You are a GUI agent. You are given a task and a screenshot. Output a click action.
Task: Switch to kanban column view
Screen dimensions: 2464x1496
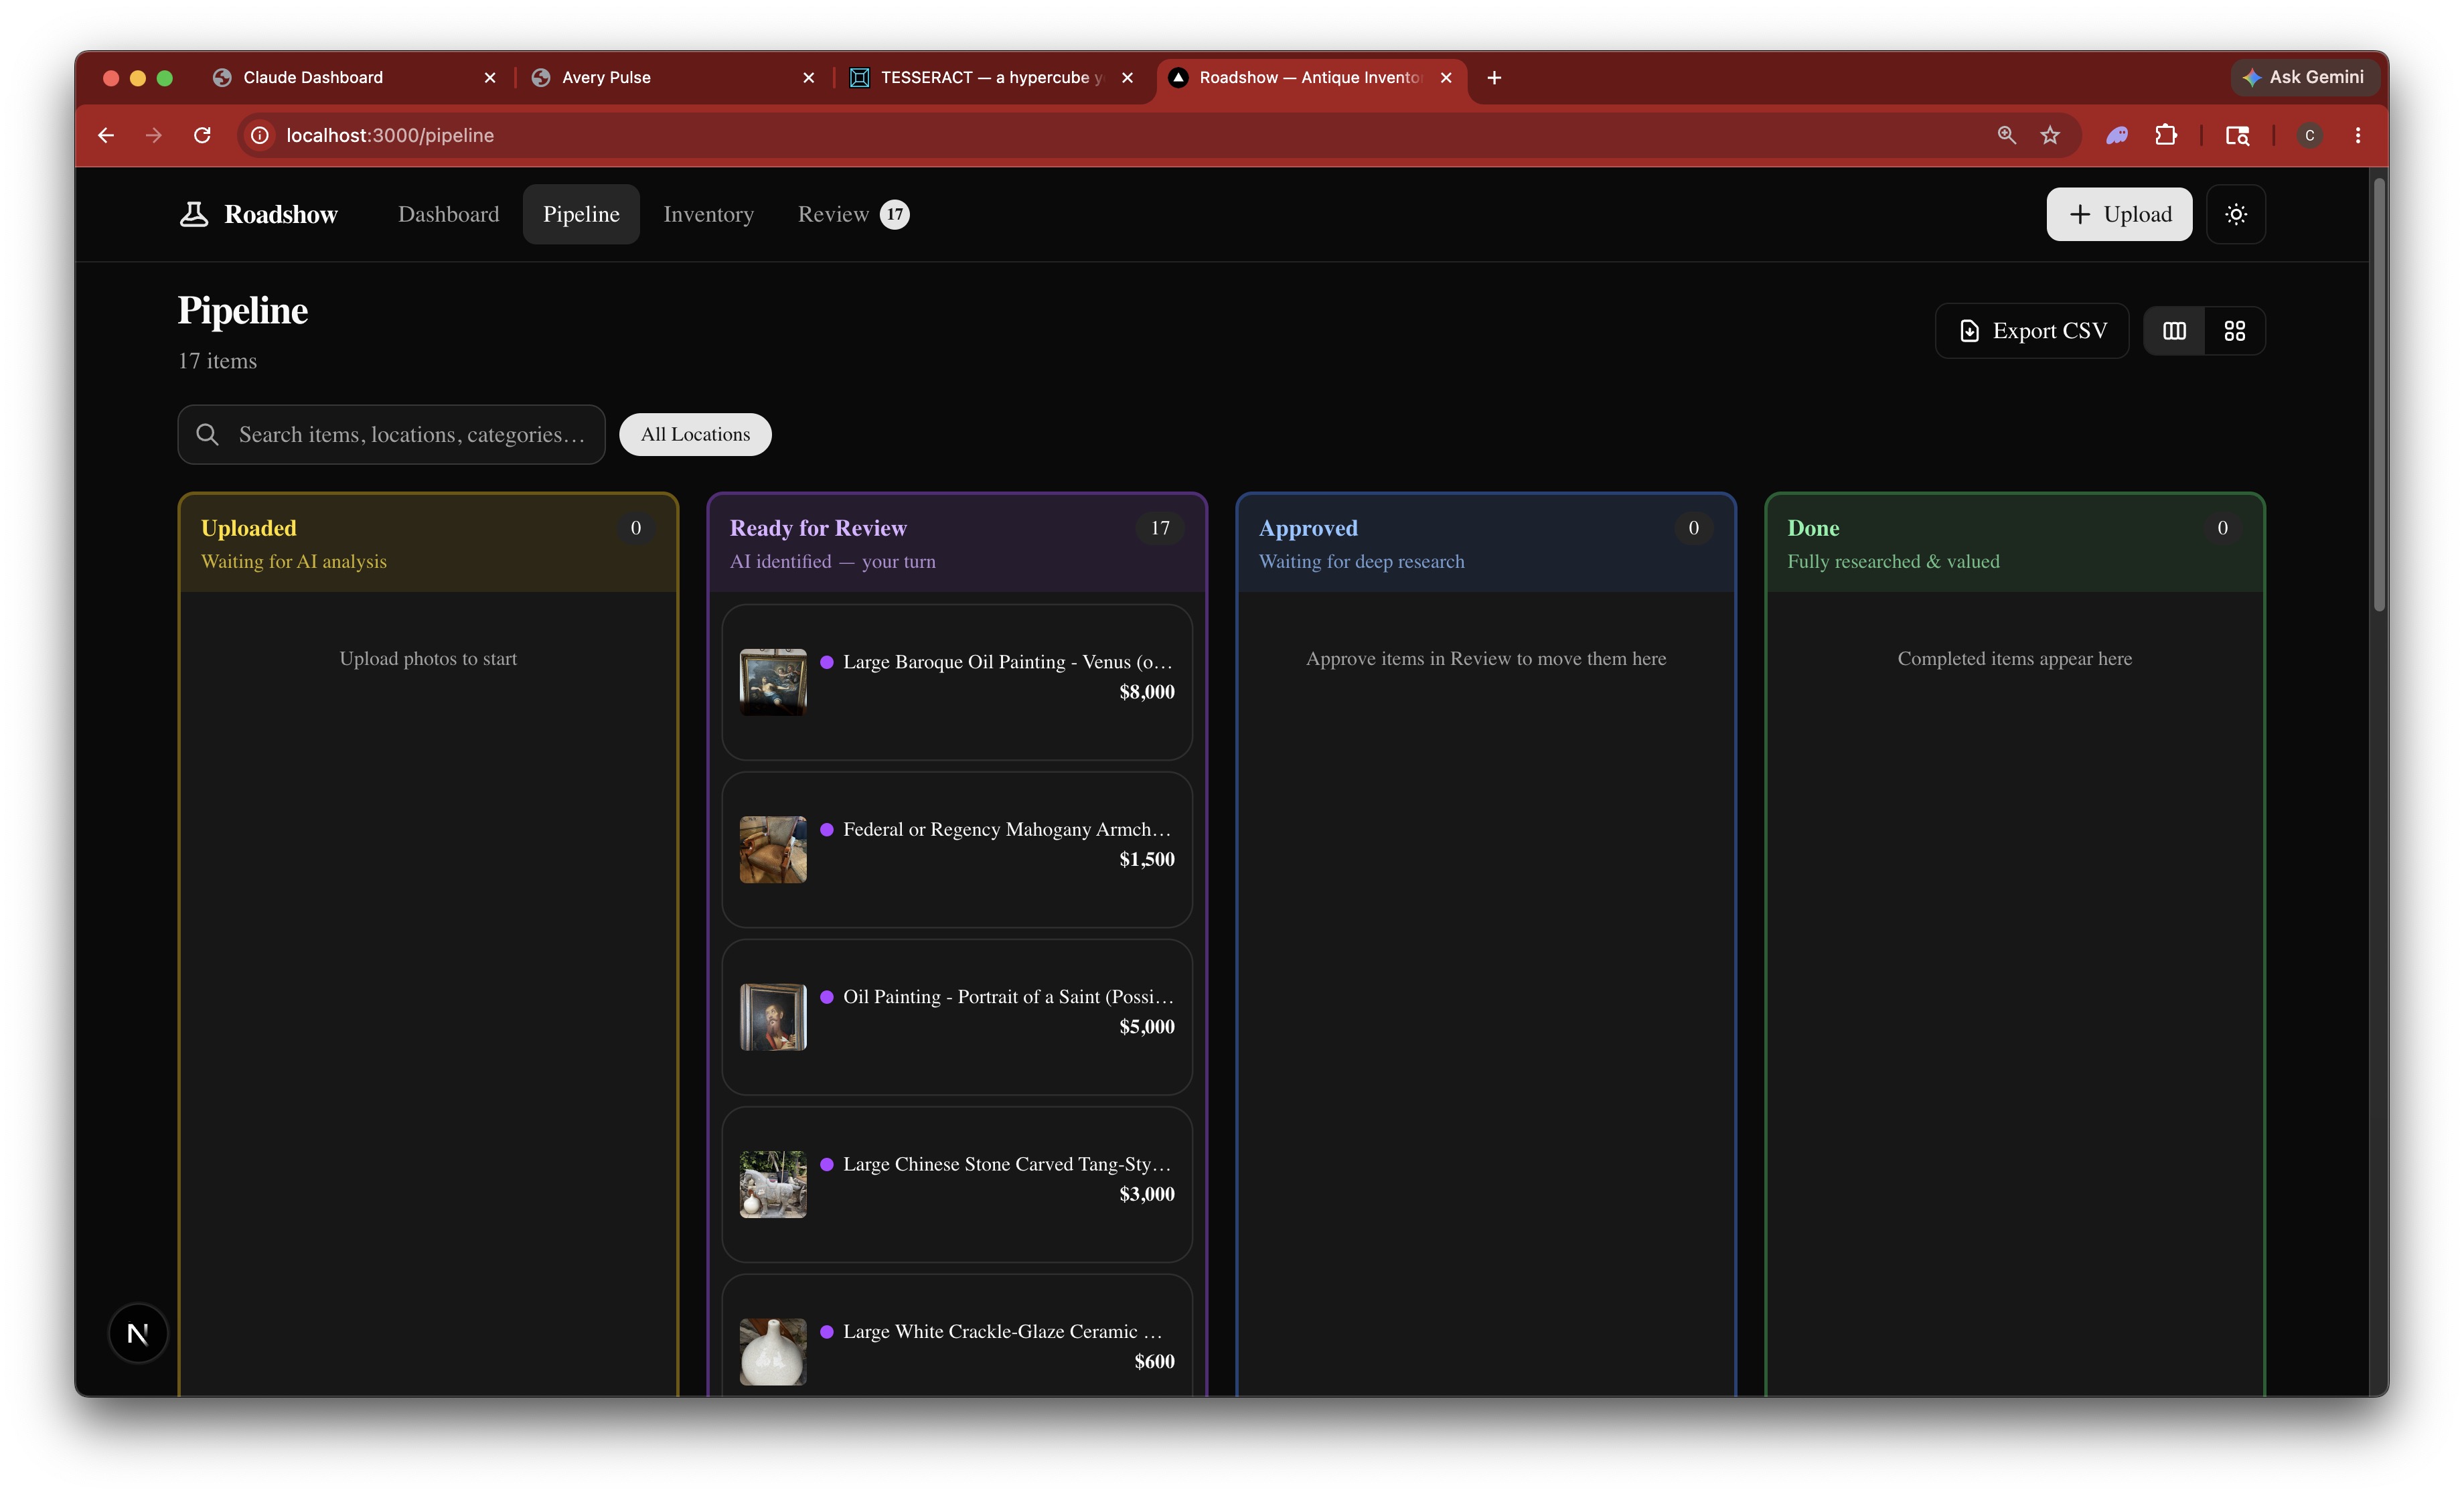(x=2174, y=331)
